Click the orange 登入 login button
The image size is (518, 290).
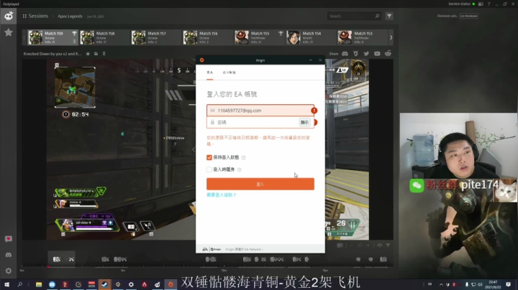coord(260,184)
